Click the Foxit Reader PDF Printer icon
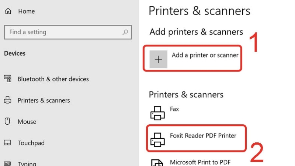295x166 pixels. 158,139
